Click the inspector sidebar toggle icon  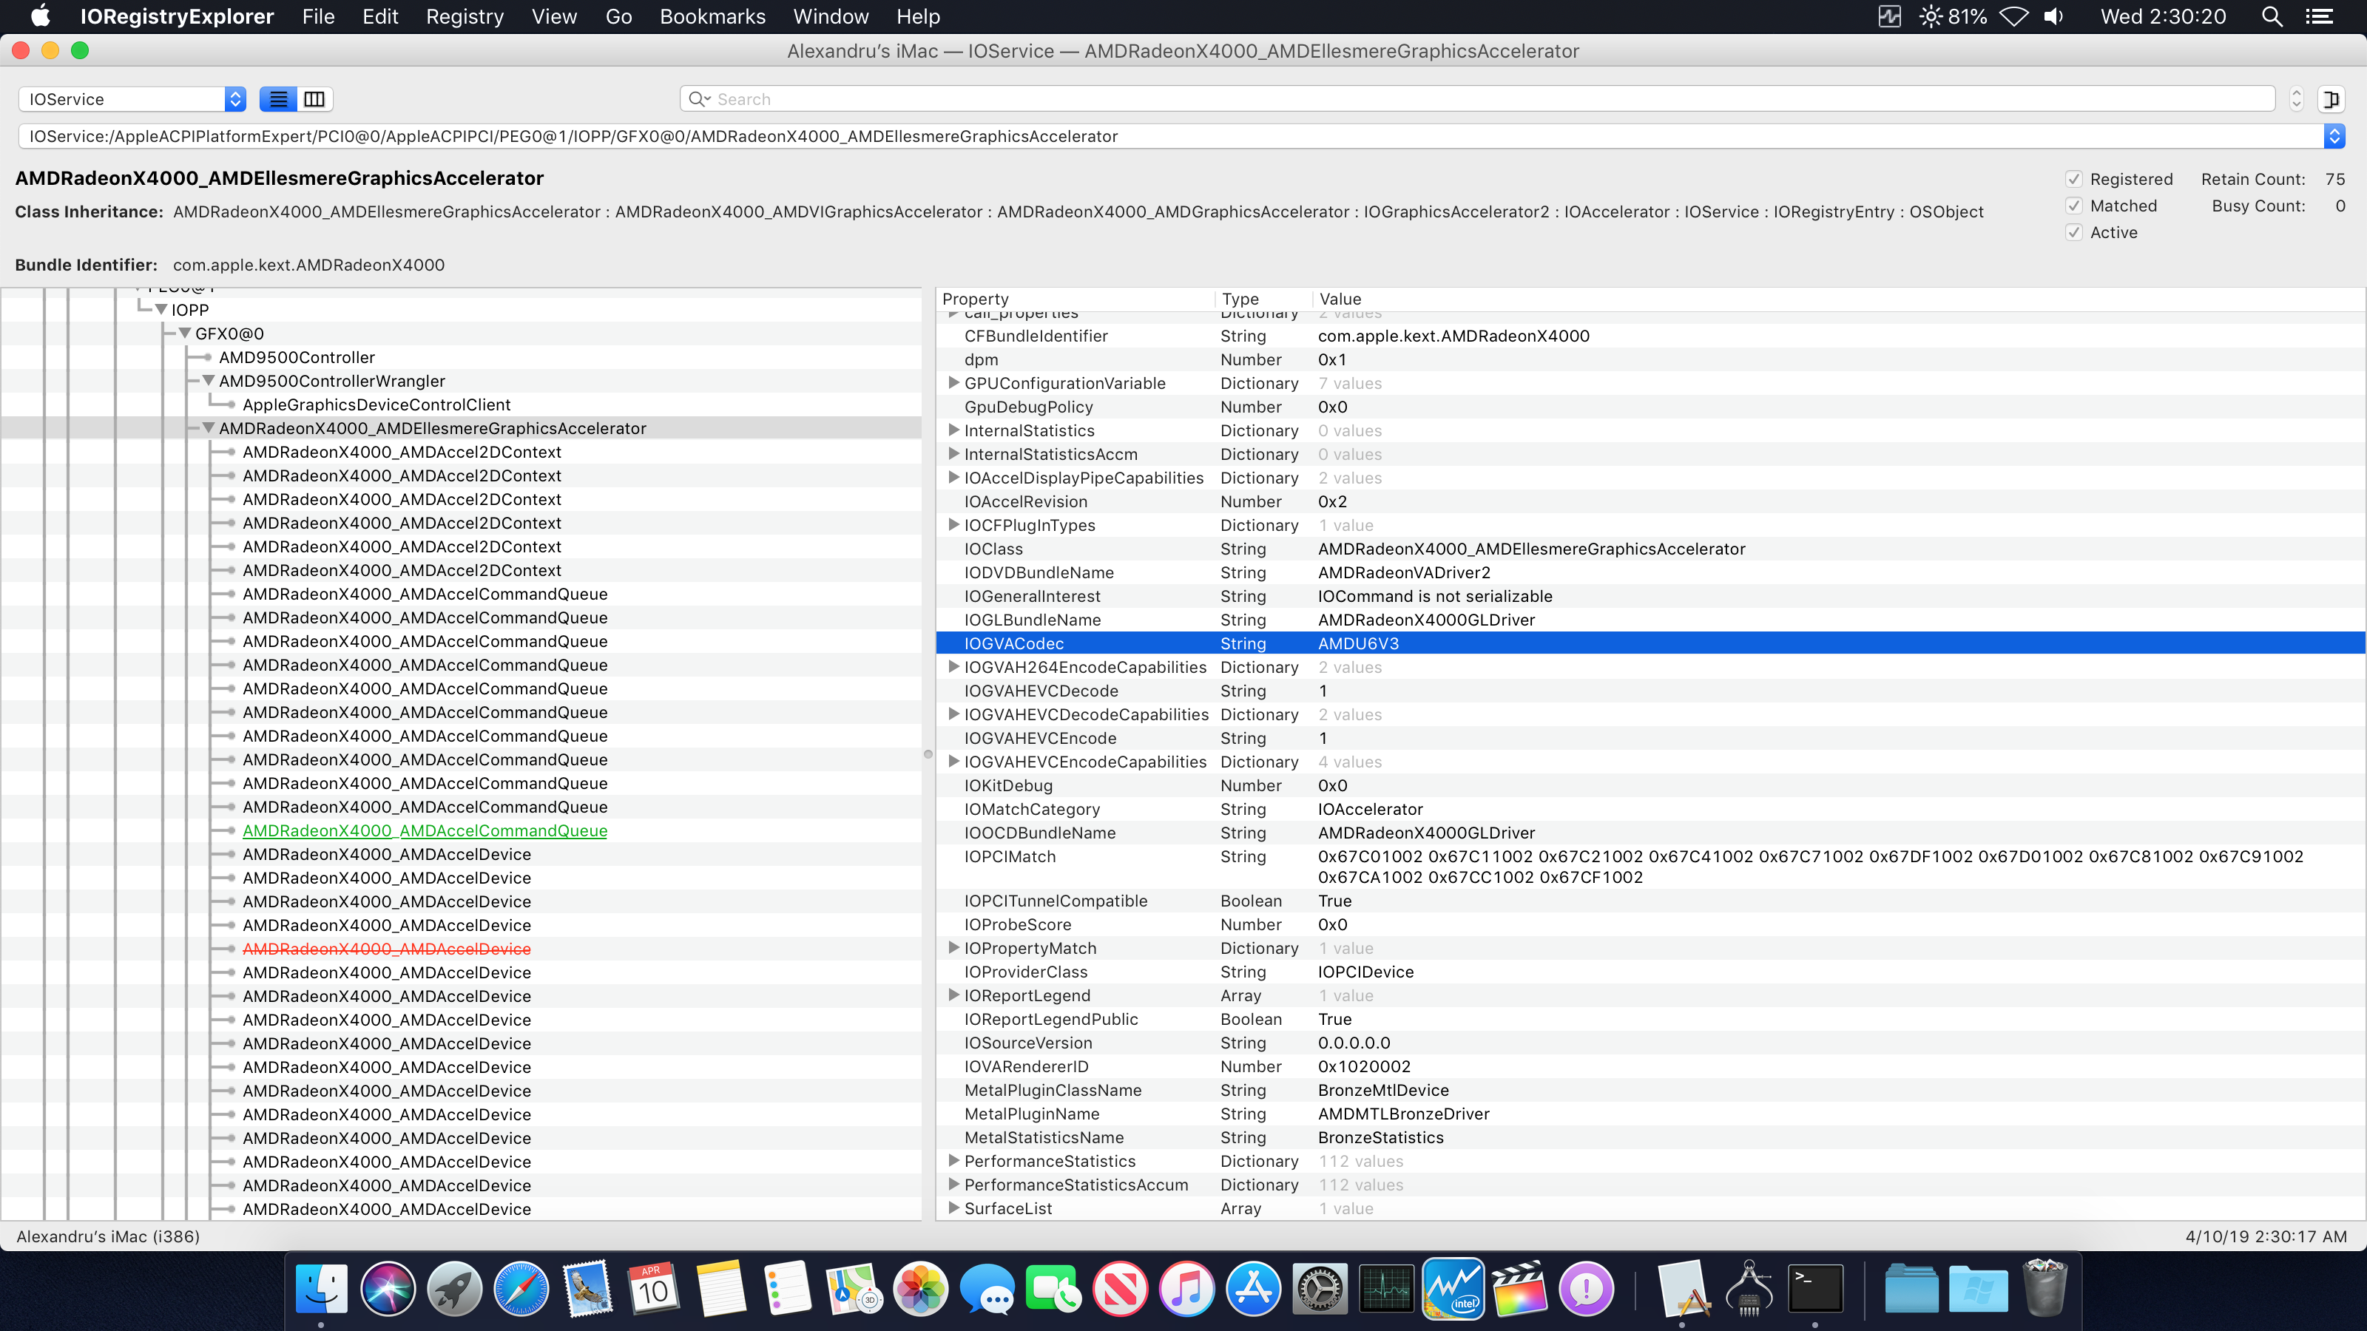2330,99
